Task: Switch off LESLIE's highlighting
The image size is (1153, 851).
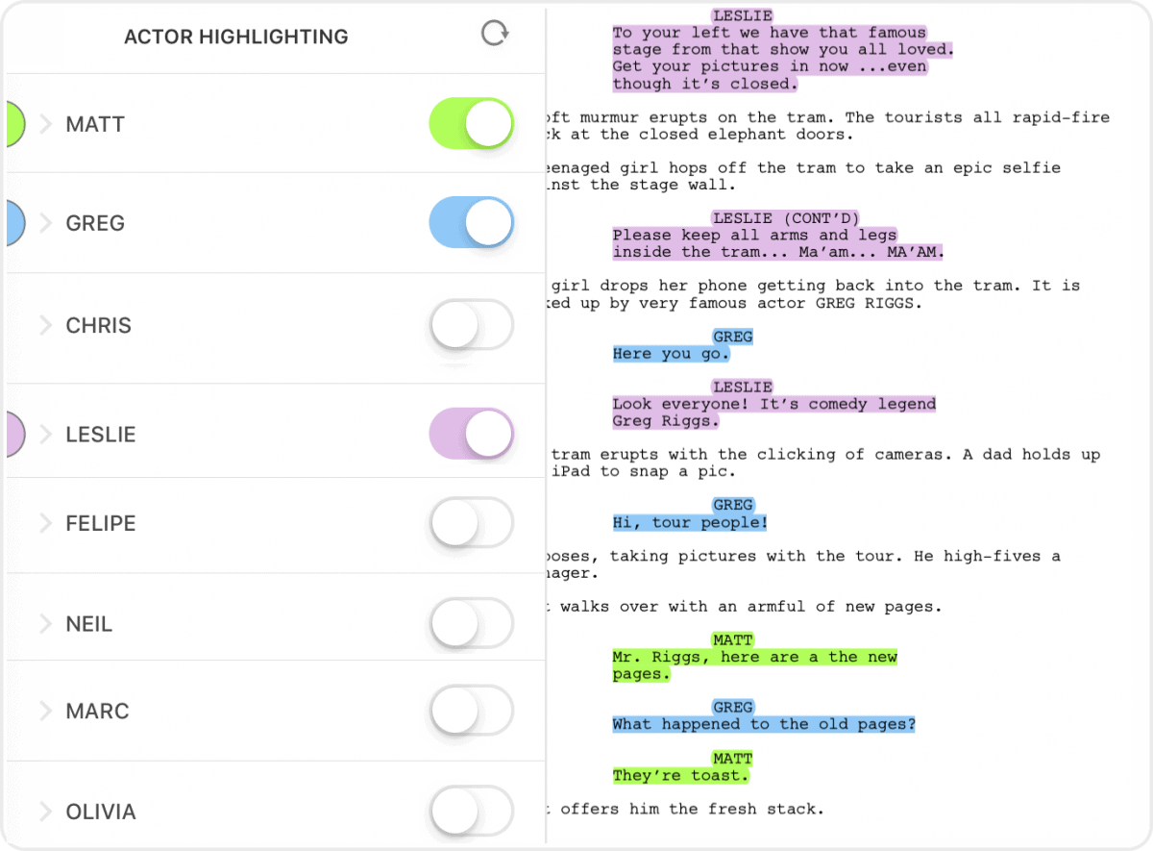Action: click(471, 434)
